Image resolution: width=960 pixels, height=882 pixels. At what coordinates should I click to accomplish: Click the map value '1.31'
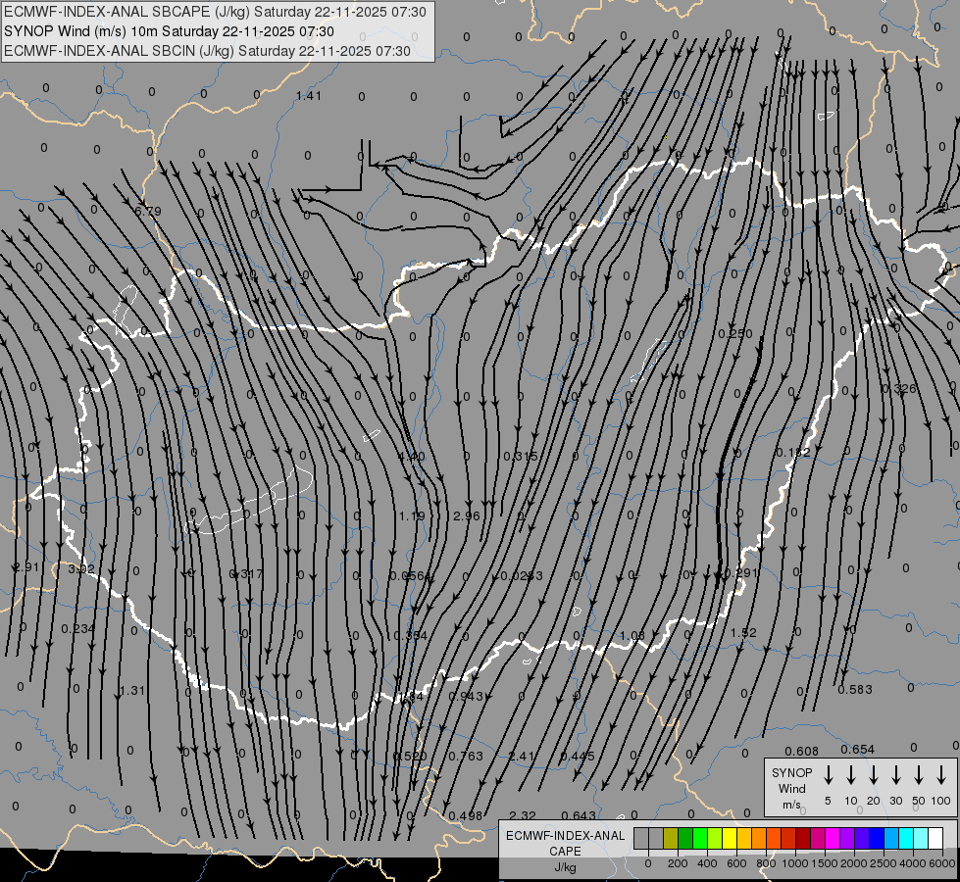tap(132, 691)
